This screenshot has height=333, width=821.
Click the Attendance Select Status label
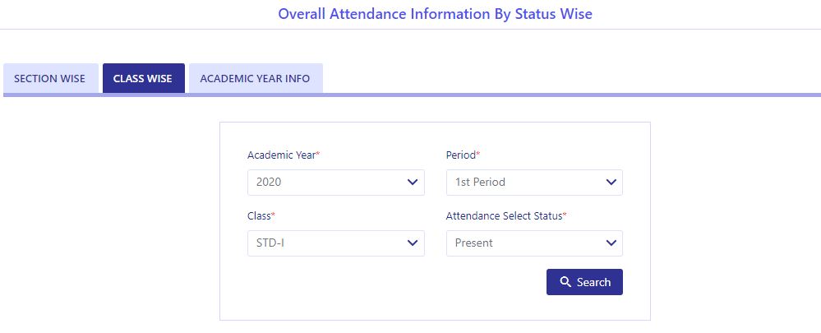(x=504, y=215)
